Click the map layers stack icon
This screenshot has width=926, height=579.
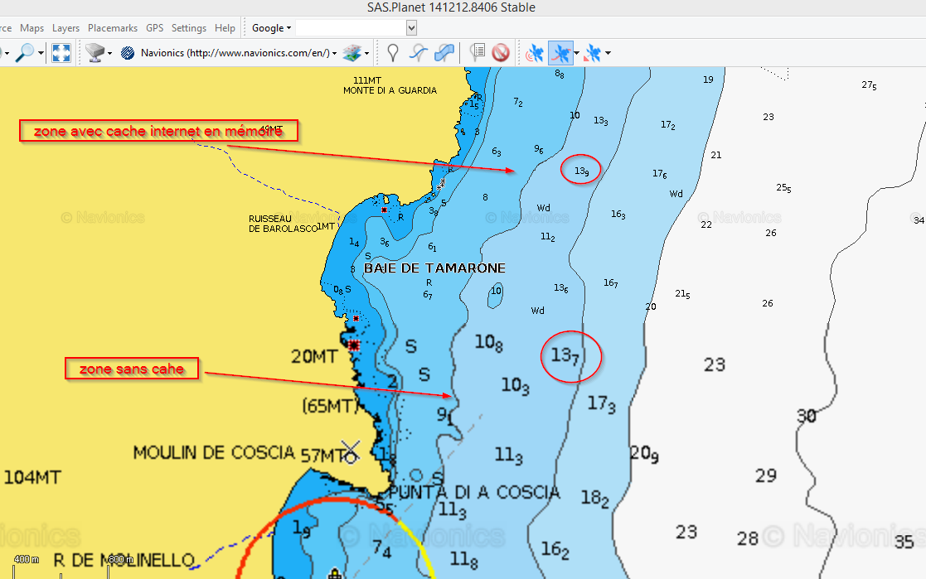(x=352, y=52)
